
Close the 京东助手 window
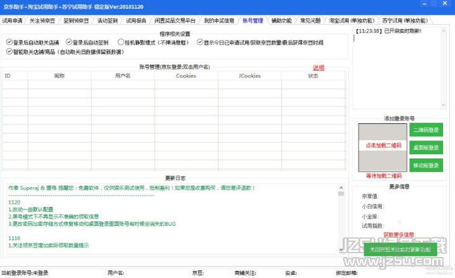[445, 3]
